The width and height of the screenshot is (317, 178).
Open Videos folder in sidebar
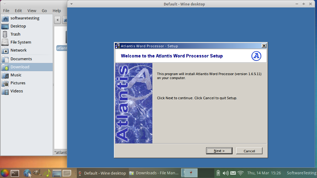(x=27, y=91)
